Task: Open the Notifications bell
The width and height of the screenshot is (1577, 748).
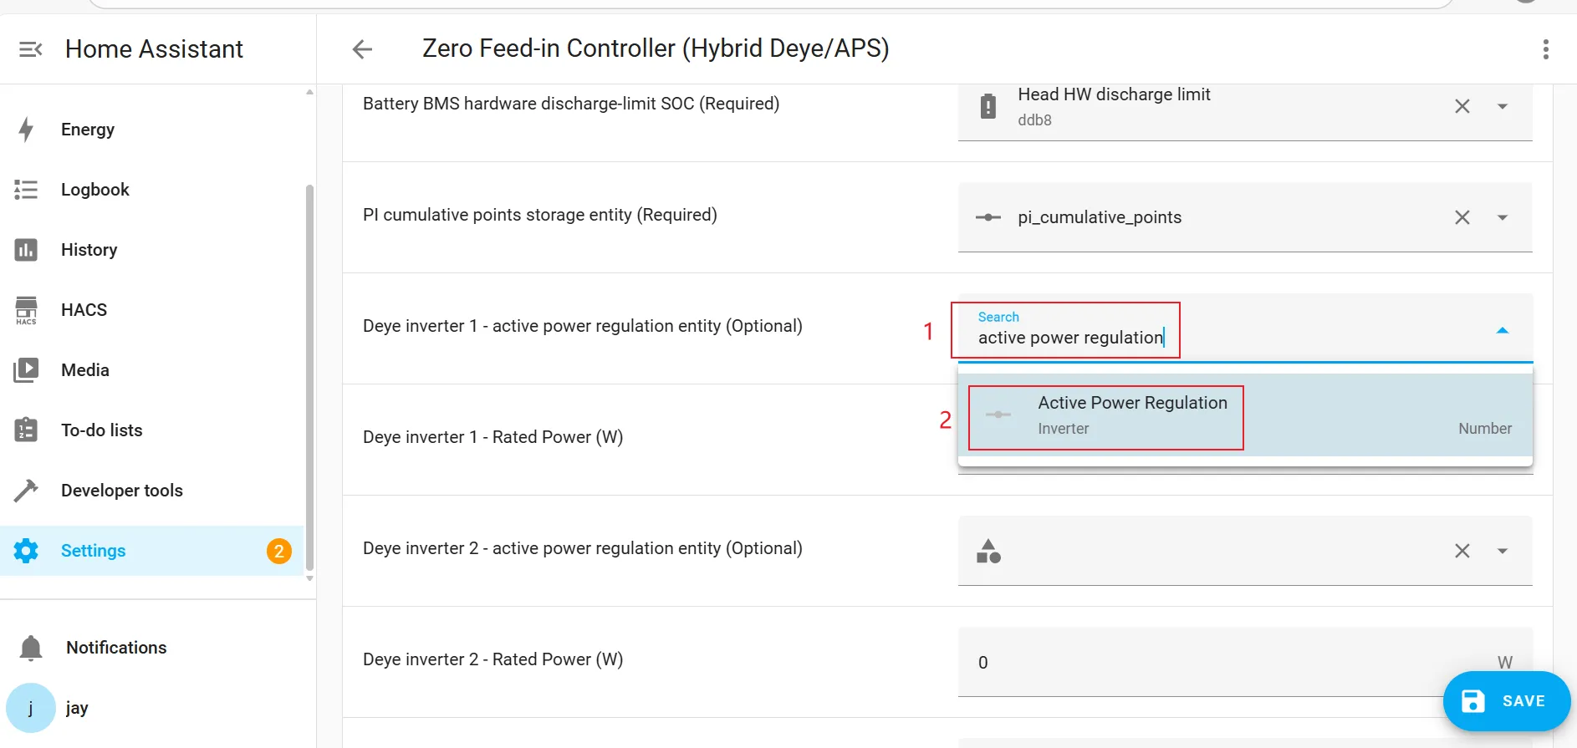Action: [x=31, y=648]
